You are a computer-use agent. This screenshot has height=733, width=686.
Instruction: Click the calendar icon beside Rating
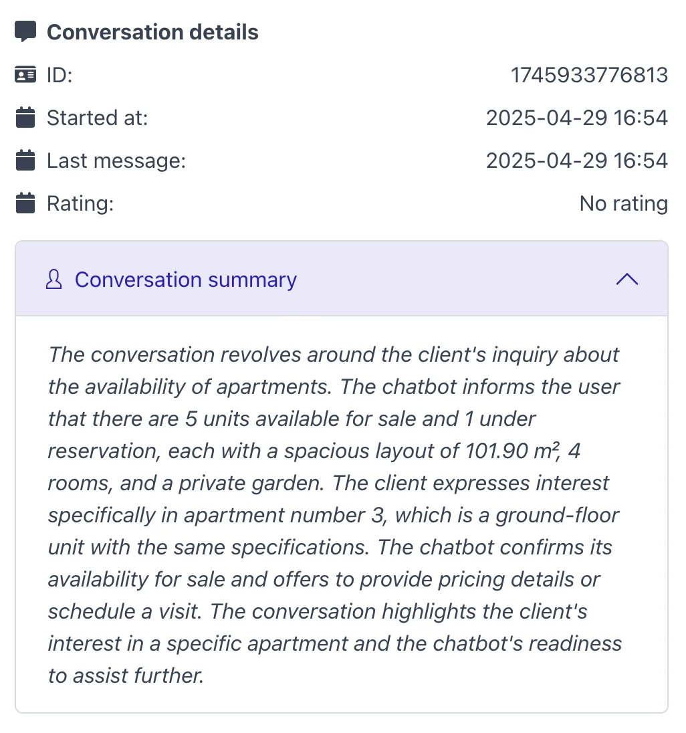[x=25, y=203]
